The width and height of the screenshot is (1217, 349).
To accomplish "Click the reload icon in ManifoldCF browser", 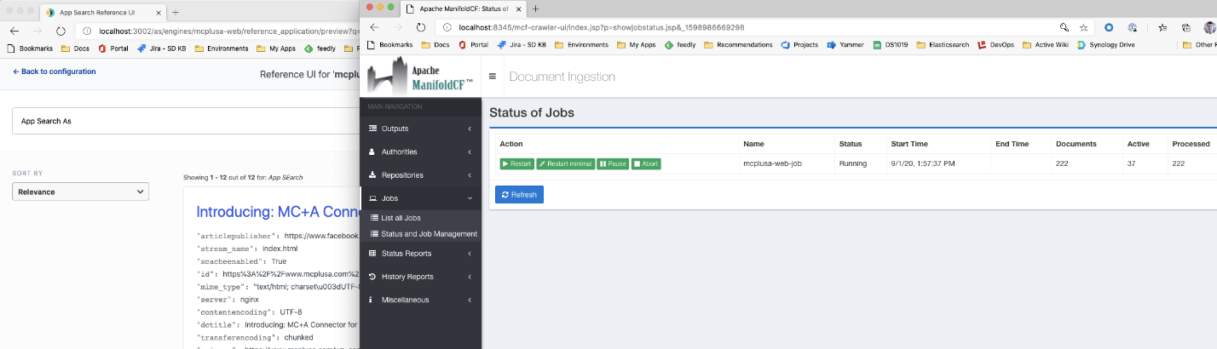I will [421, 27].
